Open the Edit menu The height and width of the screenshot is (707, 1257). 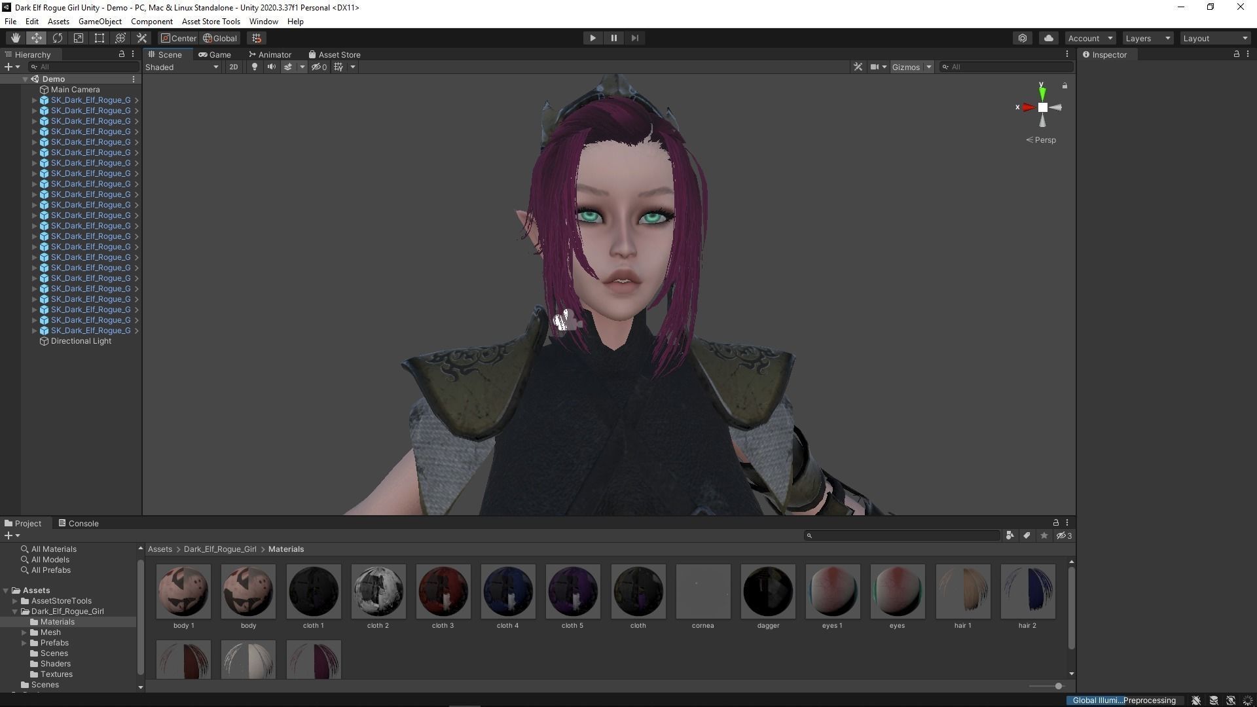(x=31, y=21)
